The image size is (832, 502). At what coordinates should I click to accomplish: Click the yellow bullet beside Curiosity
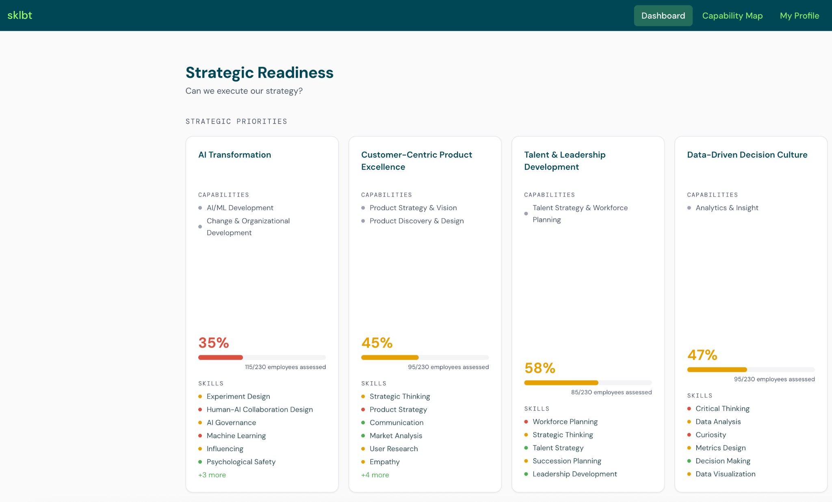tap(689, 435)
